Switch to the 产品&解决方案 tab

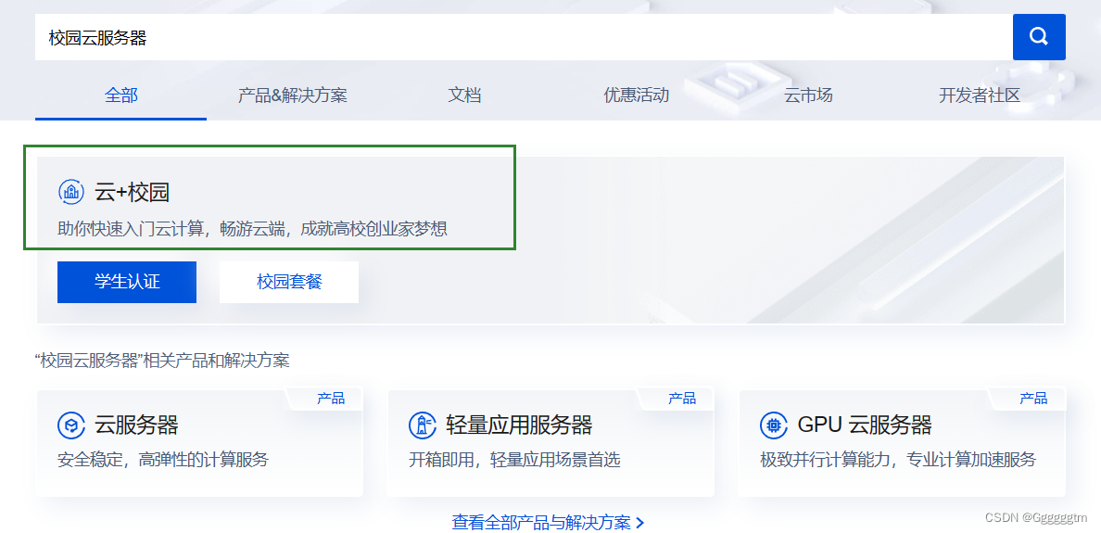pos(292,95)
